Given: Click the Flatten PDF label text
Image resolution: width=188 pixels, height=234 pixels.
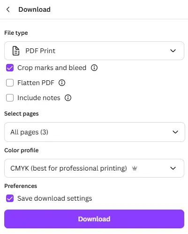Looking at the screenshot, I should 36,83.
